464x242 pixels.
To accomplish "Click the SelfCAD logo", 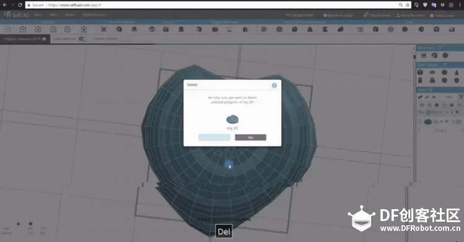I will click(x=17, y=15).
